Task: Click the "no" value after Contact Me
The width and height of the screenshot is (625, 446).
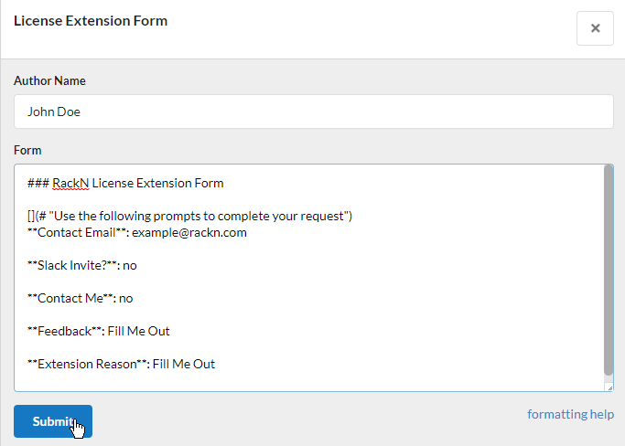Action: 125,298
